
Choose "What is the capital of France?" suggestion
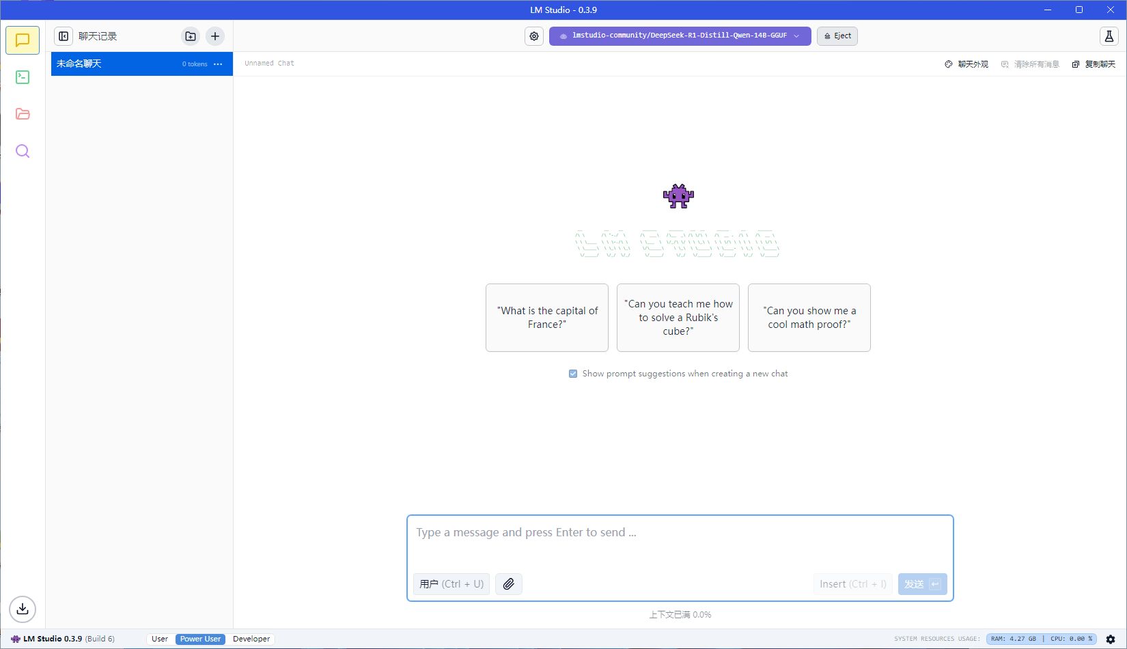pyautogui.click(x=547, y=318)
